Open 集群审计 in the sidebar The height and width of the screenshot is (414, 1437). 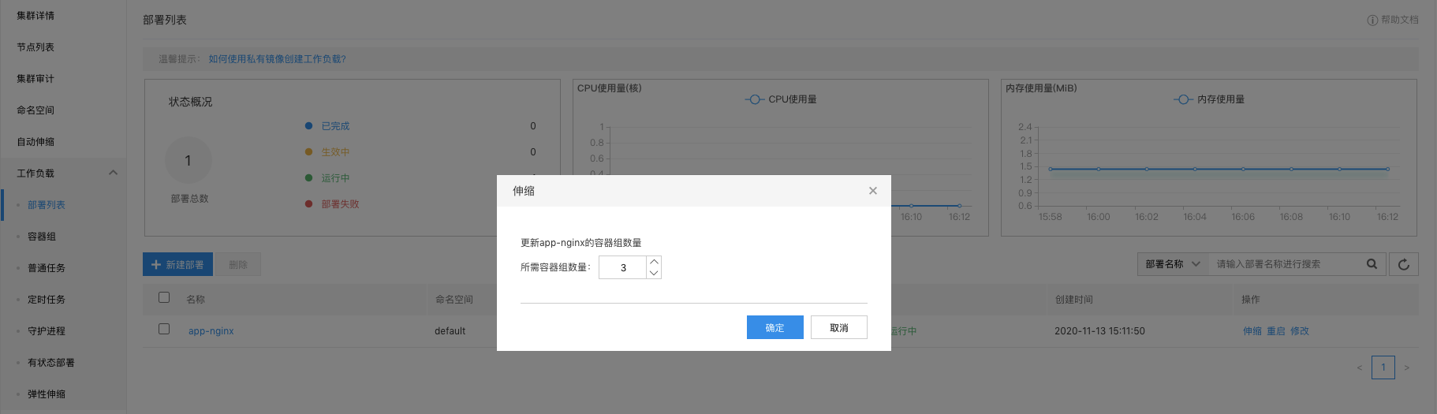35,79
